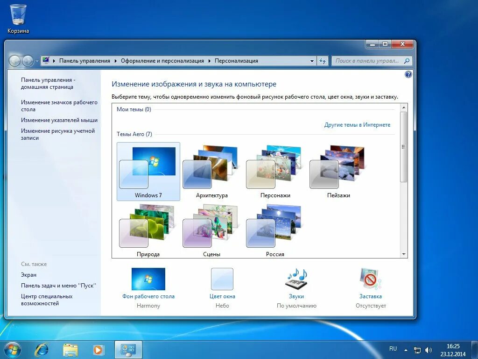Click the Control Panel icon in address bar
This screenshot has width=478, height=359.
(x=46, y=60)
